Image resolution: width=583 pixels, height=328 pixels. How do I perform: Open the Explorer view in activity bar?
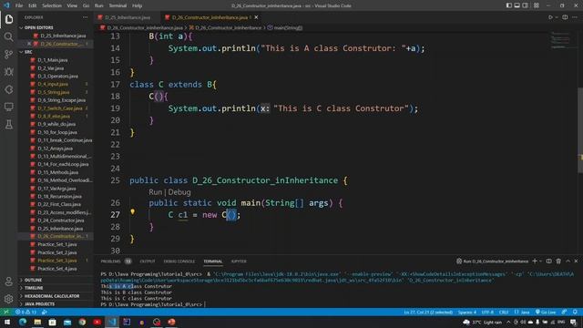click(9, 19)
